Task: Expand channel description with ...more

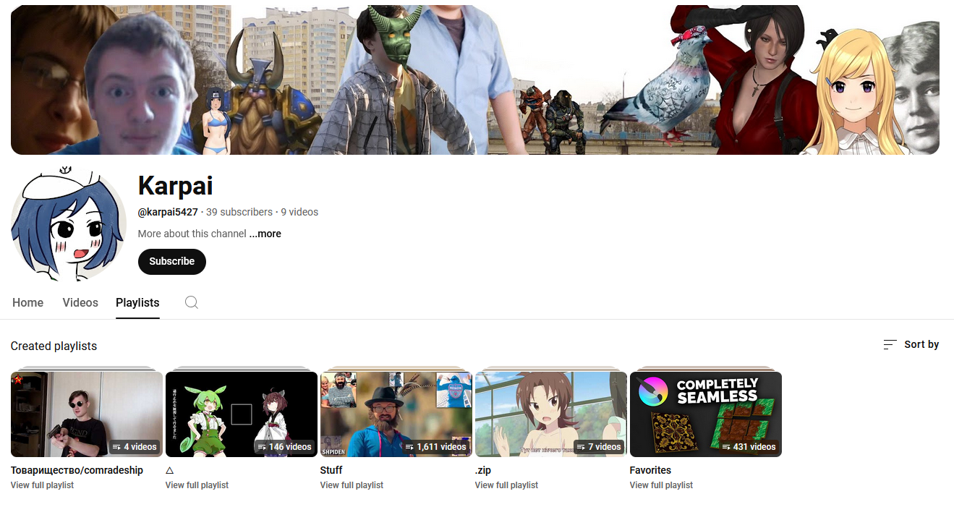Action: click(x=265, y=234)
